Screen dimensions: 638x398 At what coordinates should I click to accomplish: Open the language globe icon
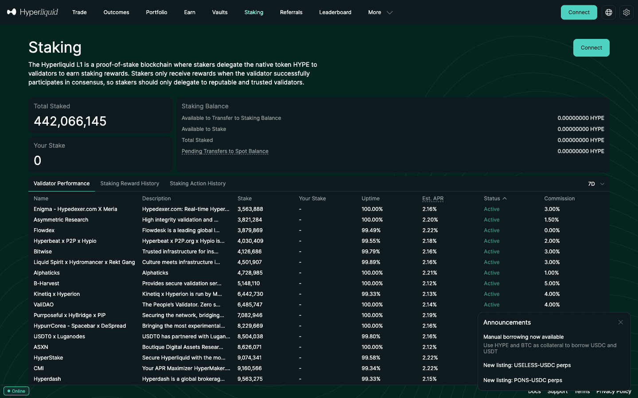(609, 12)
